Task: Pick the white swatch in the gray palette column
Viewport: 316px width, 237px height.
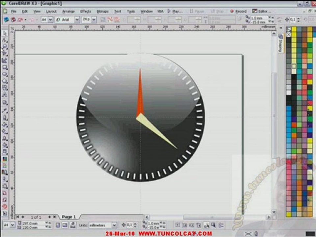Action: pos(289,92)
